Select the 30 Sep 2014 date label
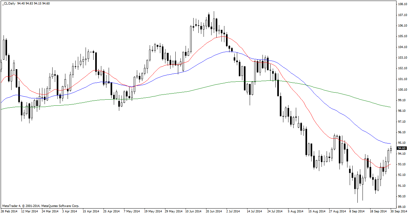Image resolution: width=409 pixels, height=214 pixels. click(399, 211)
